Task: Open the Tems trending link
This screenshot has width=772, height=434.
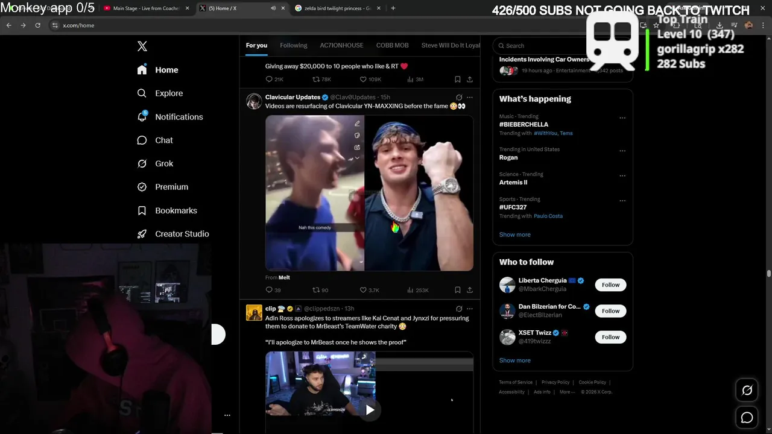Action: pos(566,133)
